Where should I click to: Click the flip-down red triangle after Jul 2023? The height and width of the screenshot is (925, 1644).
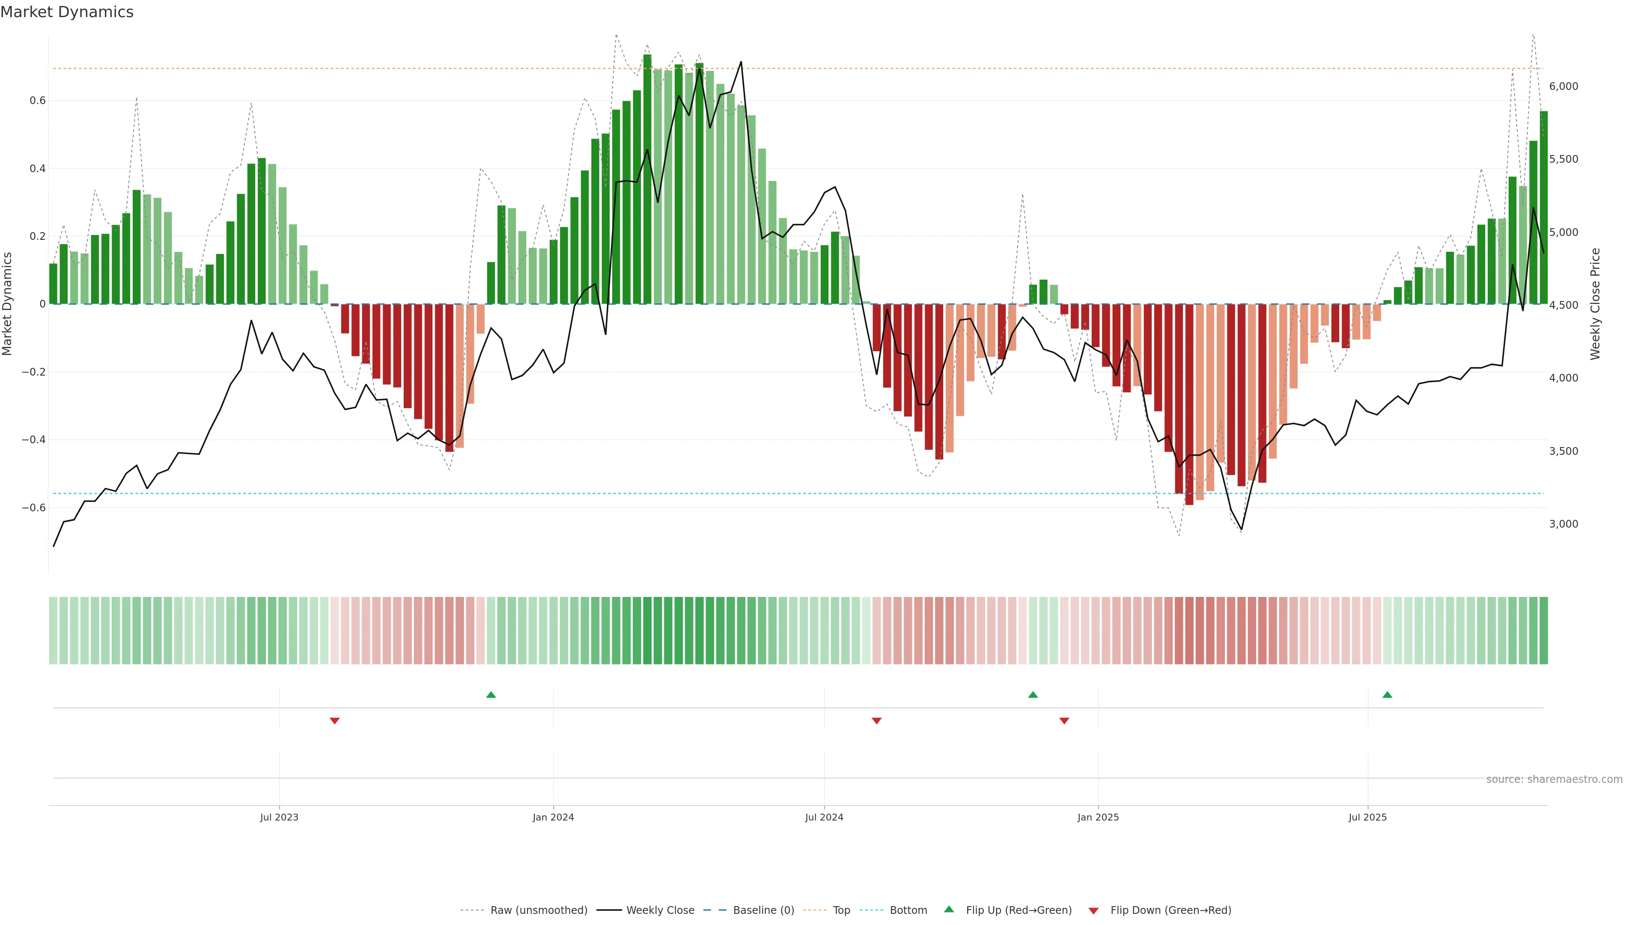(x=334, y=721)
